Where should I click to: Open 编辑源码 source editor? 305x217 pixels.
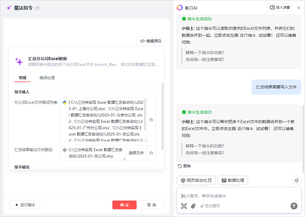(150, 41)
